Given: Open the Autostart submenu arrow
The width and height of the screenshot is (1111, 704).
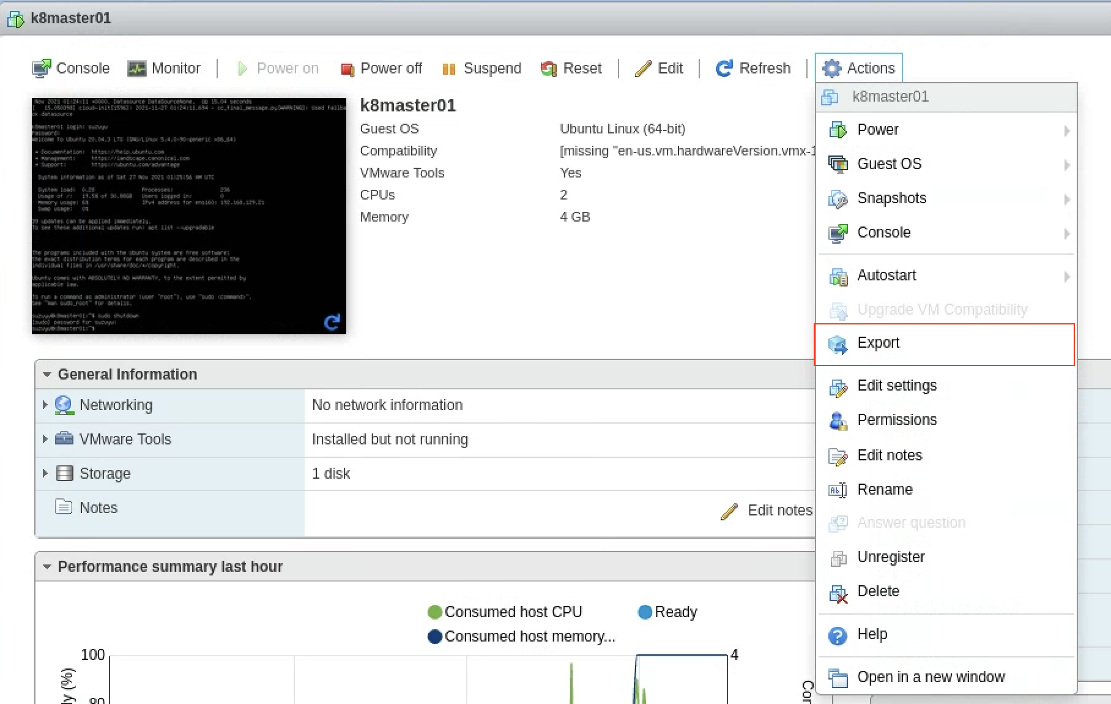Looking at the screenshot, I should click(1066, 276).
